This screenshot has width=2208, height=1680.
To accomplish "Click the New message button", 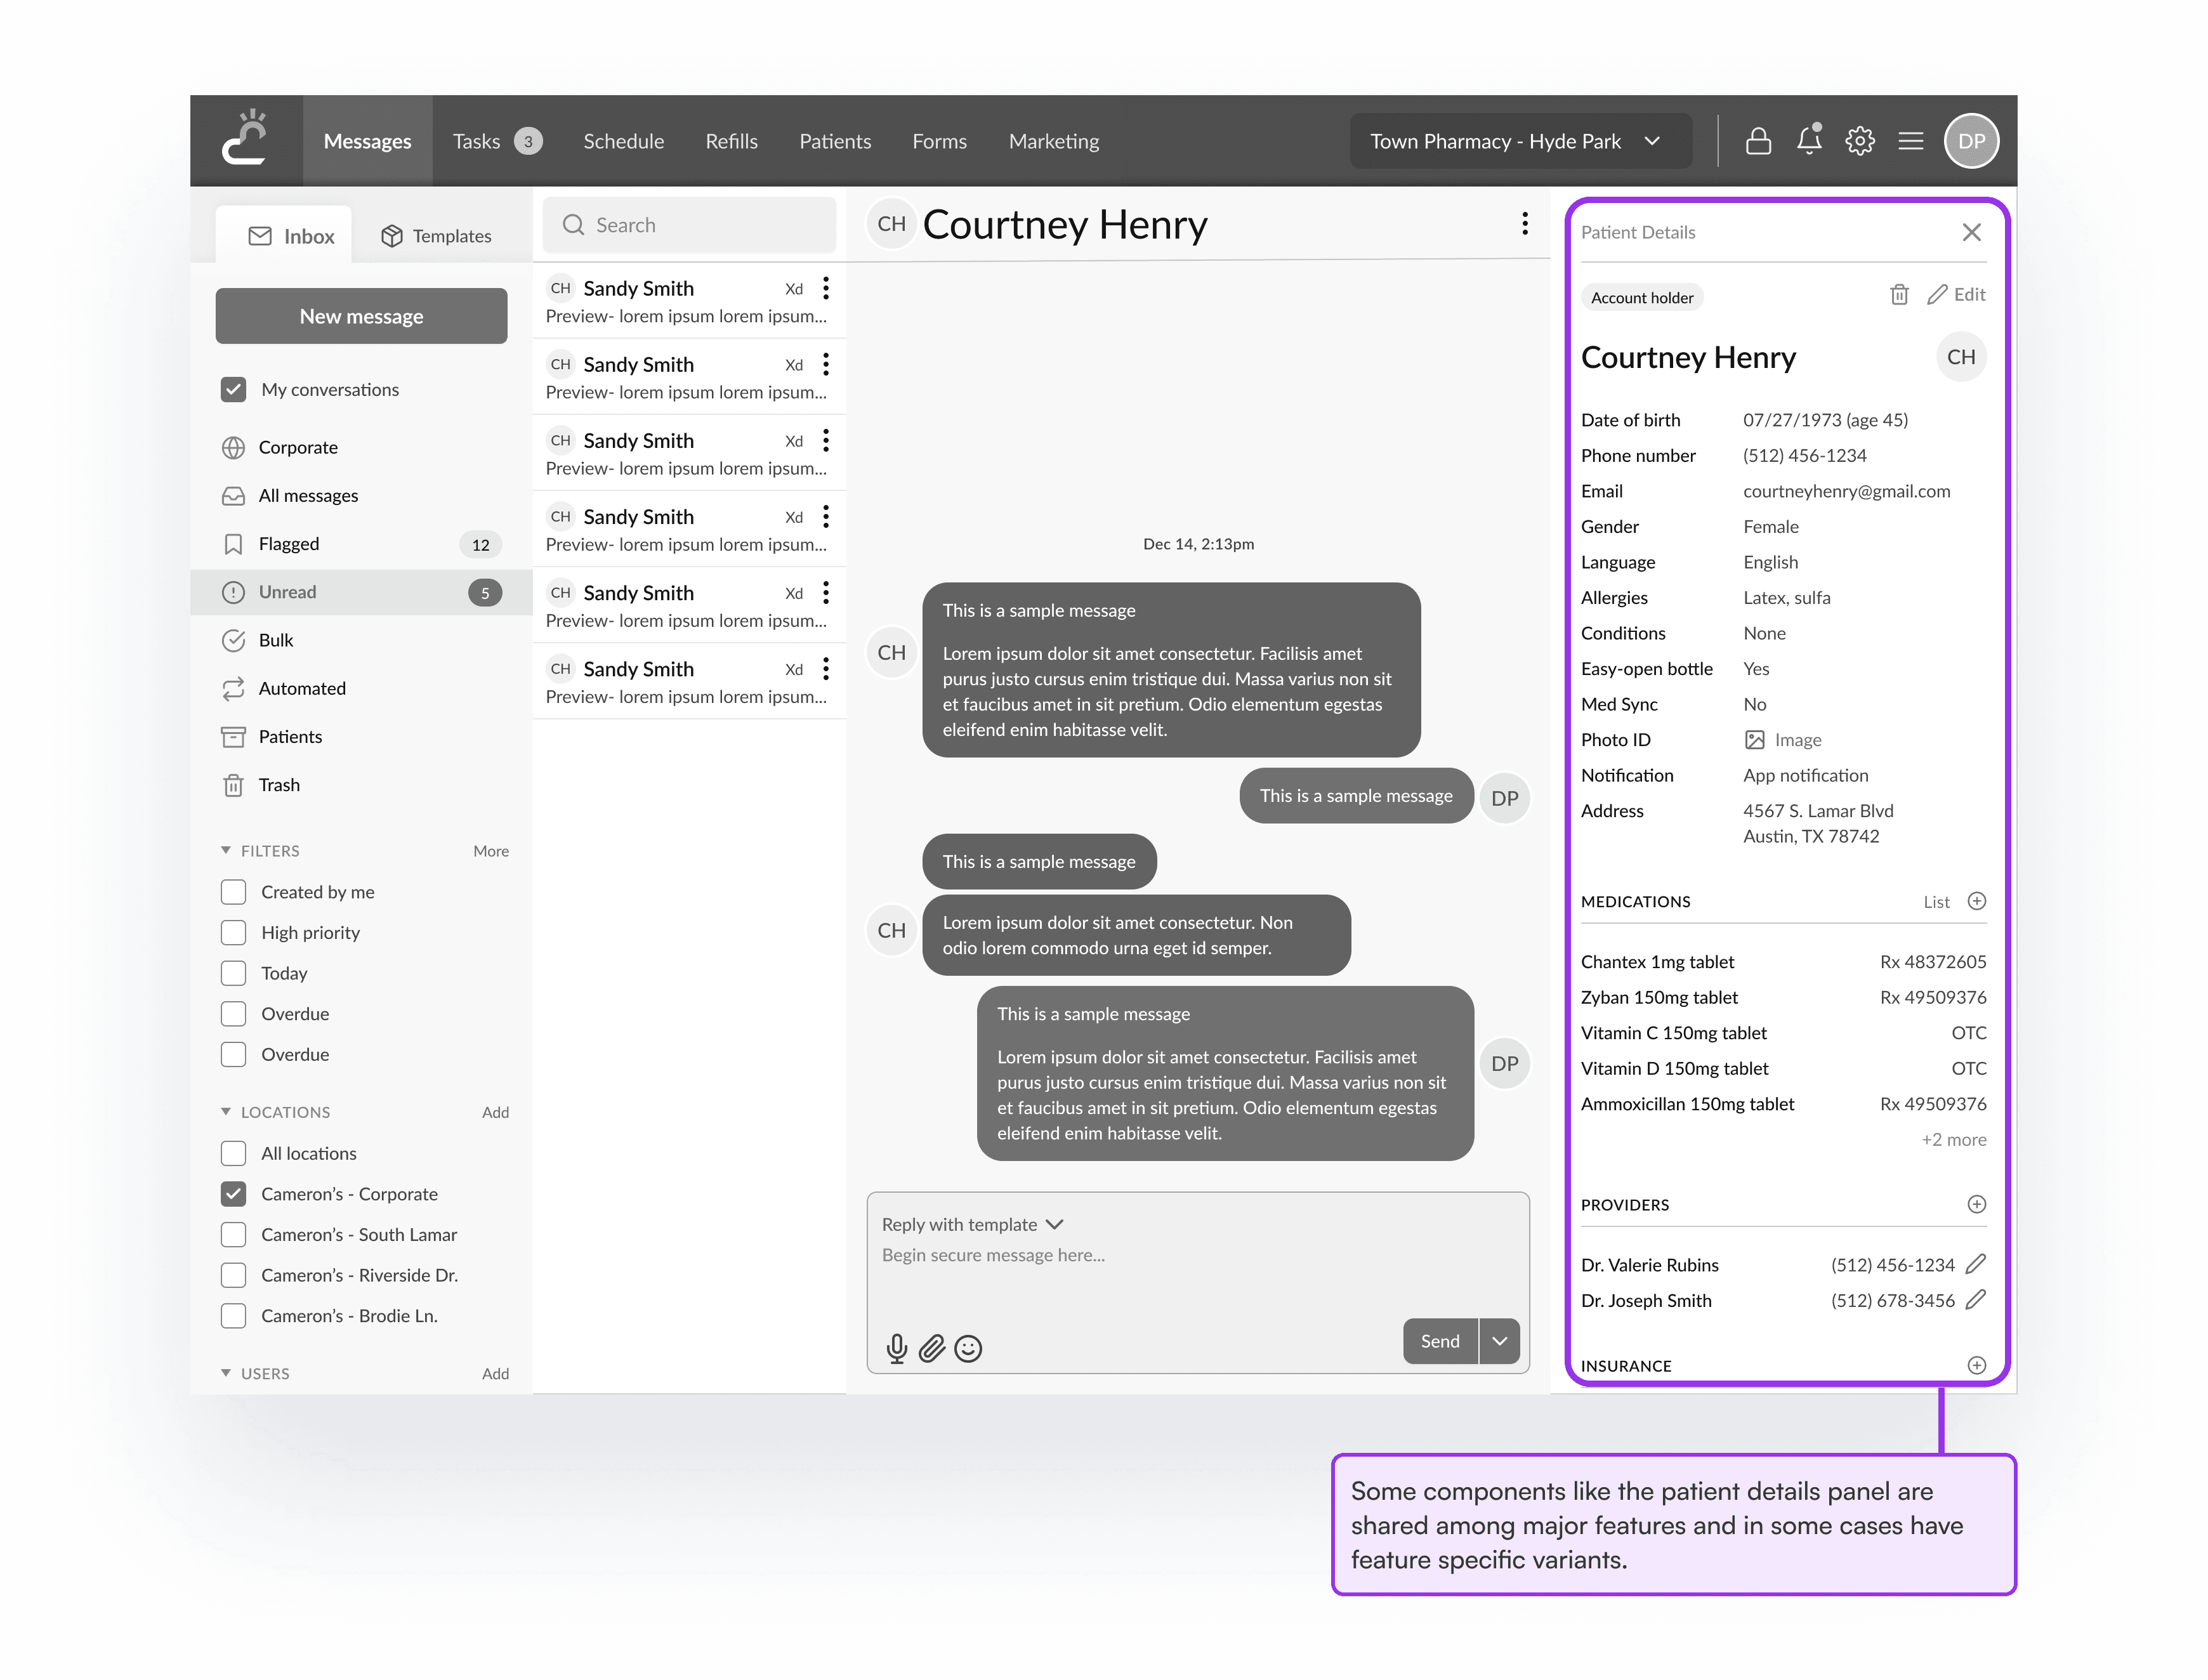I will (x=361, y=316).
